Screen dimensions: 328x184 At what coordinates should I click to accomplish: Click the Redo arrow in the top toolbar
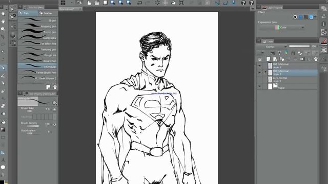pyautogui.click(x=148, y=3)
